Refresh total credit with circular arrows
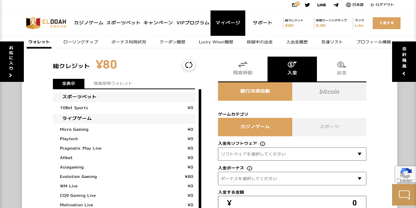Image resolution: width=416 pixels, height=208 pixels. pyautogui.click(x=189, y=65)
